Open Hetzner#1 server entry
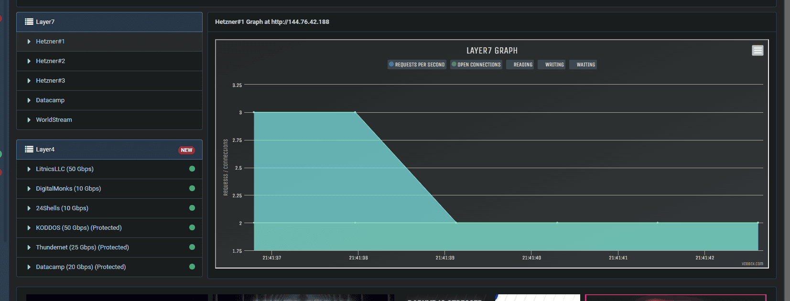 [109, 42]
